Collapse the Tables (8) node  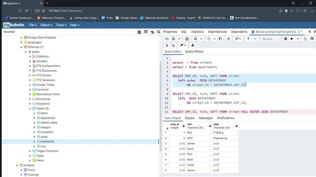coord(30,109)
